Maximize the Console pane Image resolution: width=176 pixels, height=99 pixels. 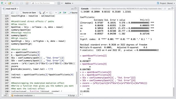point(172,9)
